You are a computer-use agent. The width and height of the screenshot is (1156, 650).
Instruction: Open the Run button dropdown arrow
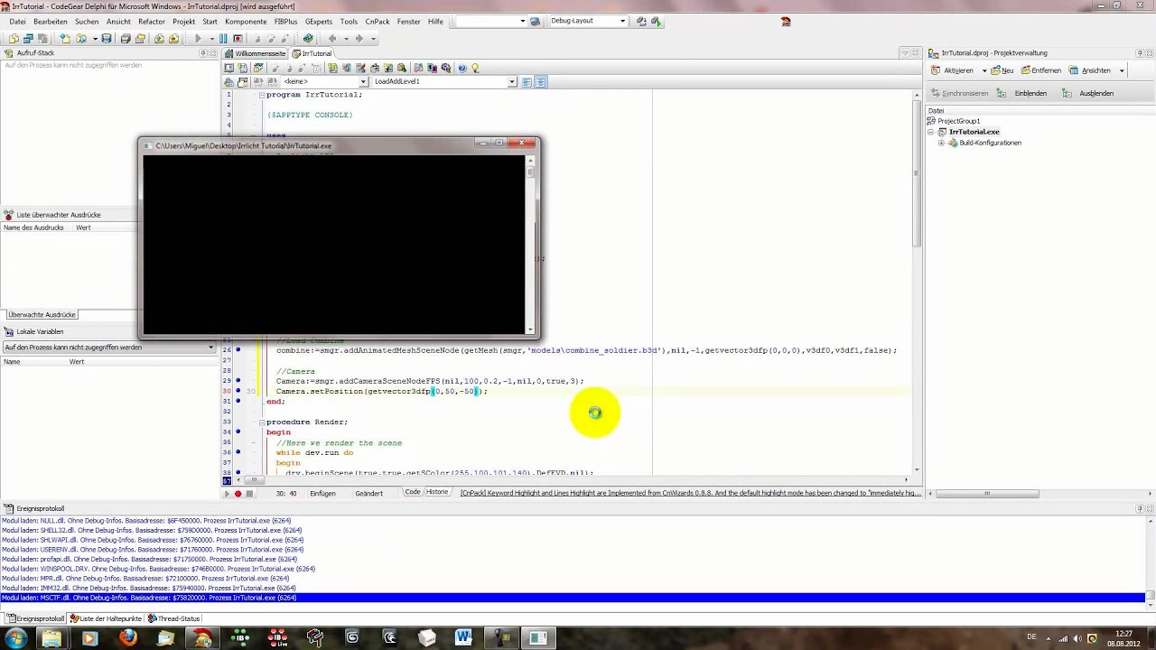click(211, 39)
